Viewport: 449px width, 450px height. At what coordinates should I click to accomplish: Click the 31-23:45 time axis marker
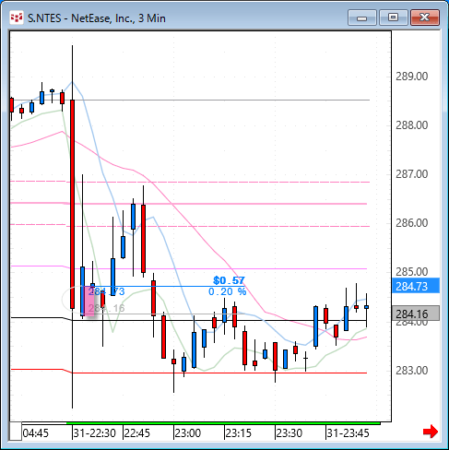pyautogui.click(x=348, y=433)
